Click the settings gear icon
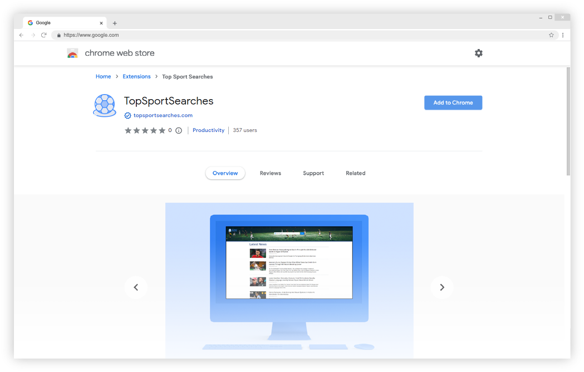Screen dimensions: 584x372 click(478, 53)
